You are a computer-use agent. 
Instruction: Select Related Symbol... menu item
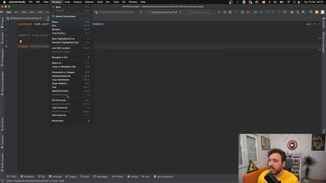point(71,91)
